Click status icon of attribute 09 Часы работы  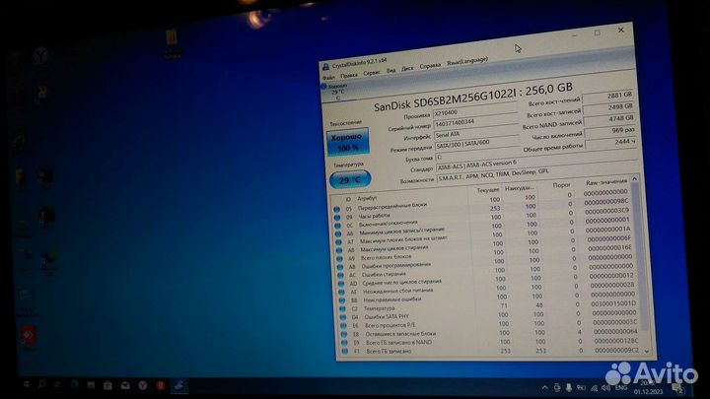(337, 218)
